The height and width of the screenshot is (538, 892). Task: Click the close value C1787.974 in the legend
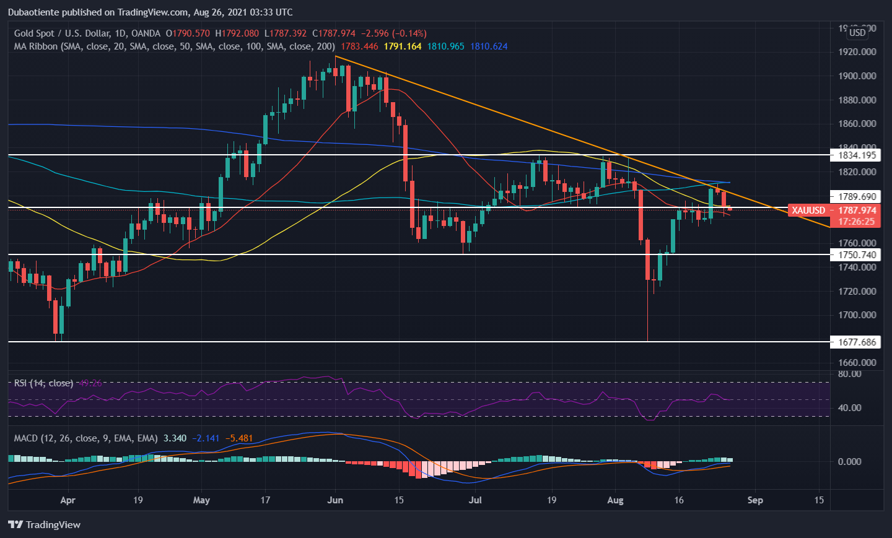334,33
